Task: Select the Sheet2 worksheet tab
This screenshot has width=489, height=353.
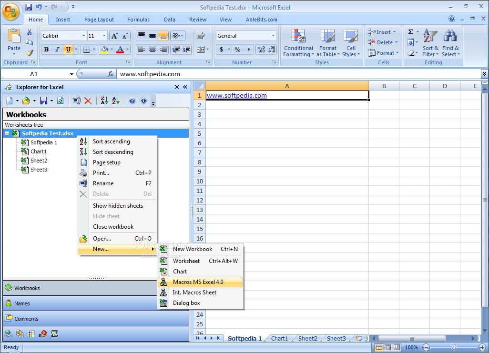Action: click(x=307, y=338)
